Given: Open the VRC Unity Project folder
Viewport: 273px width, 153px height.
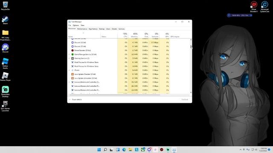Looking at the screenshot, I should pos(5,35).
